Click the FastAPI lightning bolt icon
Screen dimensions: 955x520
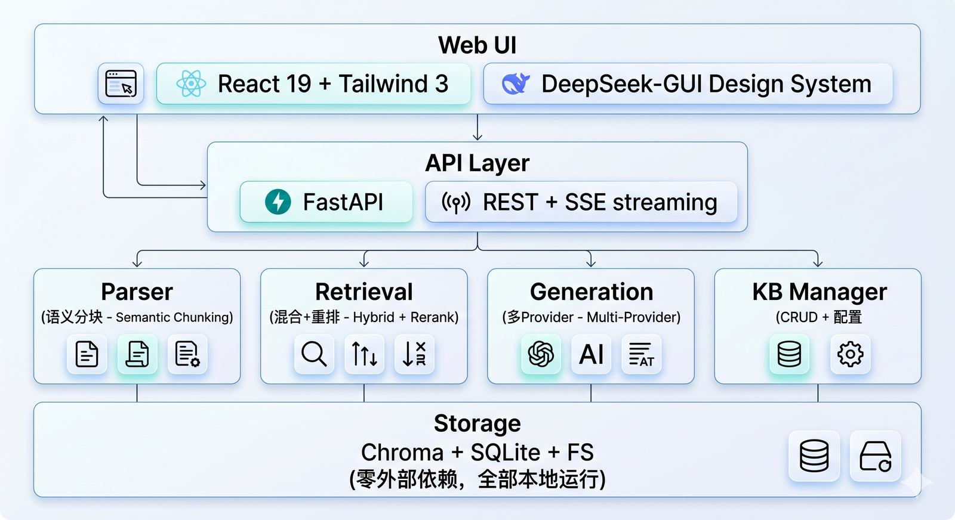pyautogui.click(x=278, y=202)
